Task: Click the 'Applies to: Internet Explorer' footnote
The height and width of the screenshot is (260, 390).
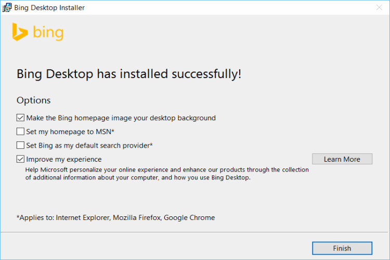Action: pyautogui.click(x=115, y=217)
